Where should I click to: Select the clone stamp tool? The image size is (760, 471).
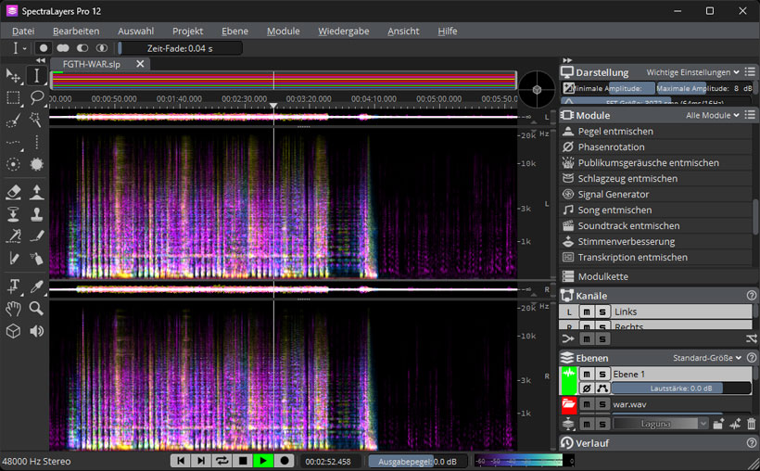[36, 214]
